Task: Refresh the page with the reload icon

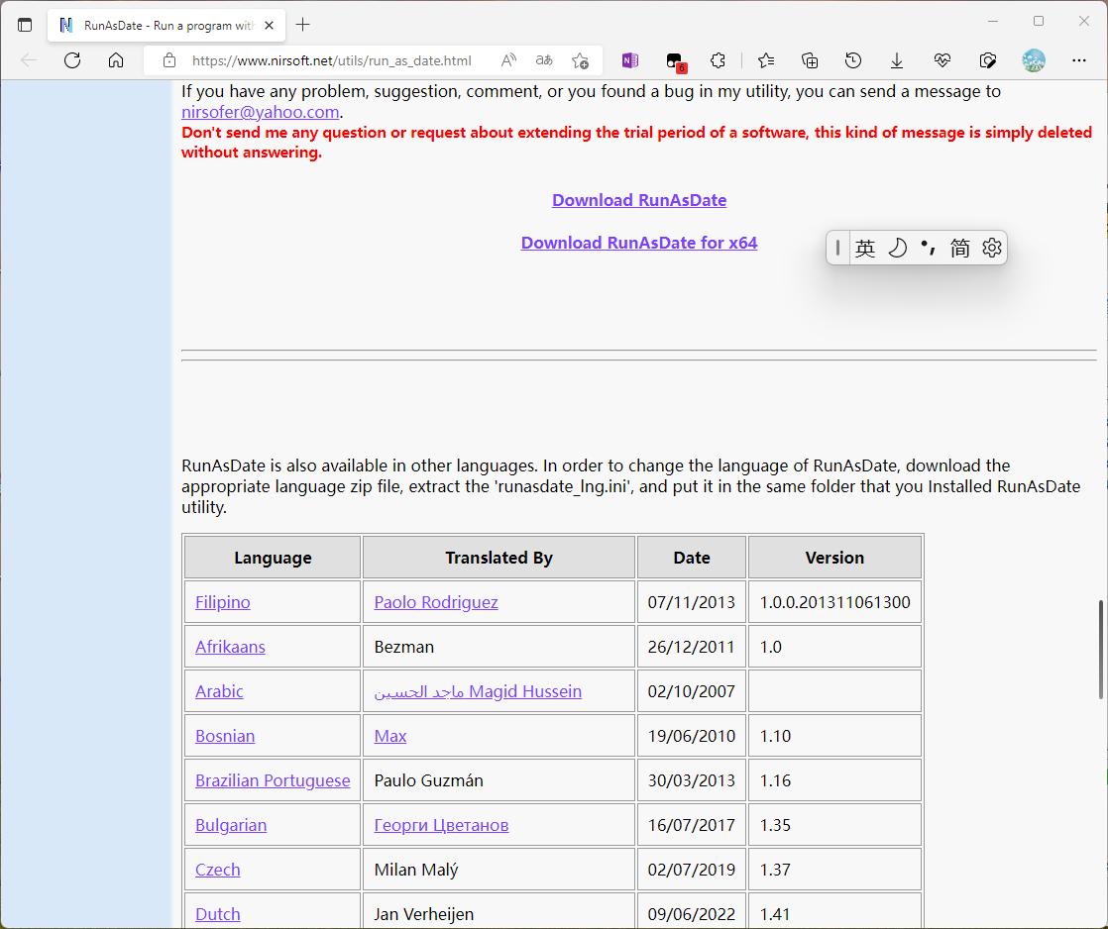Action: (72, 60)
